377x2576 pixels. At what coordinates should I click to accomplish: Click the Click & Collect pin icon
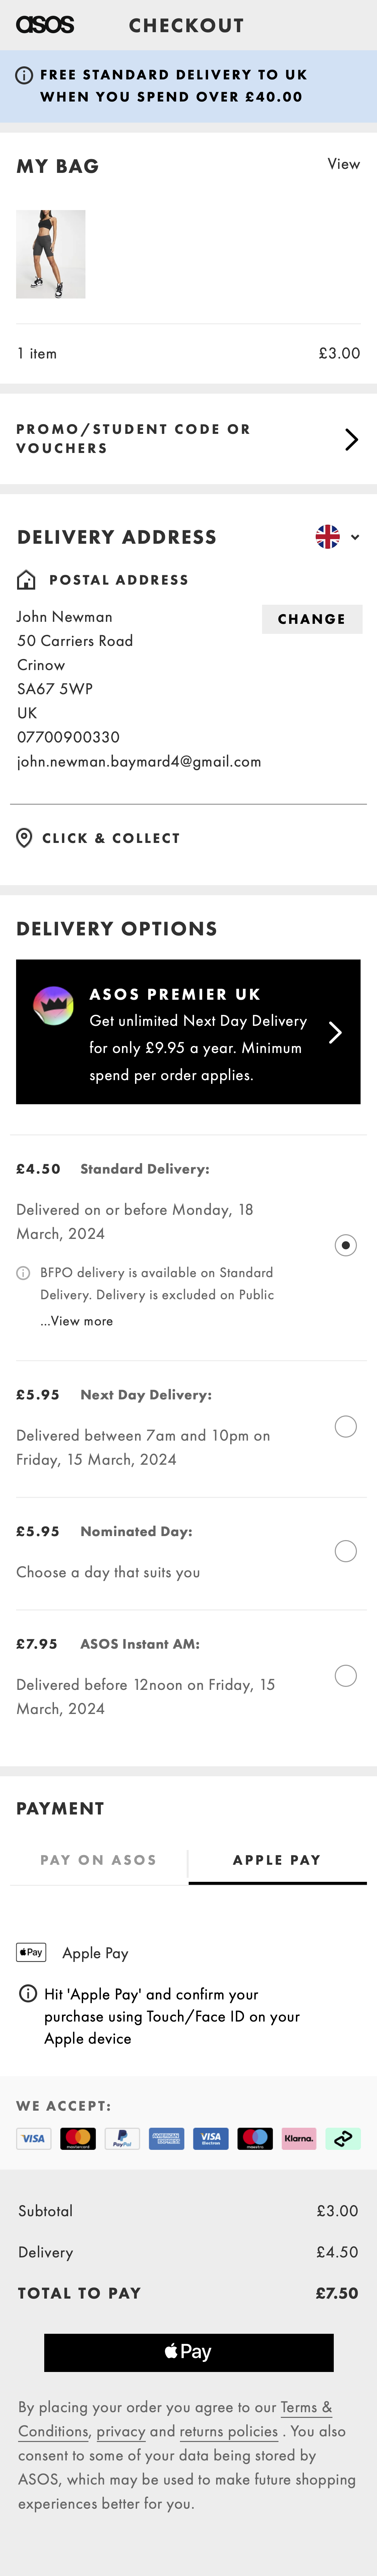pos(24,838)
